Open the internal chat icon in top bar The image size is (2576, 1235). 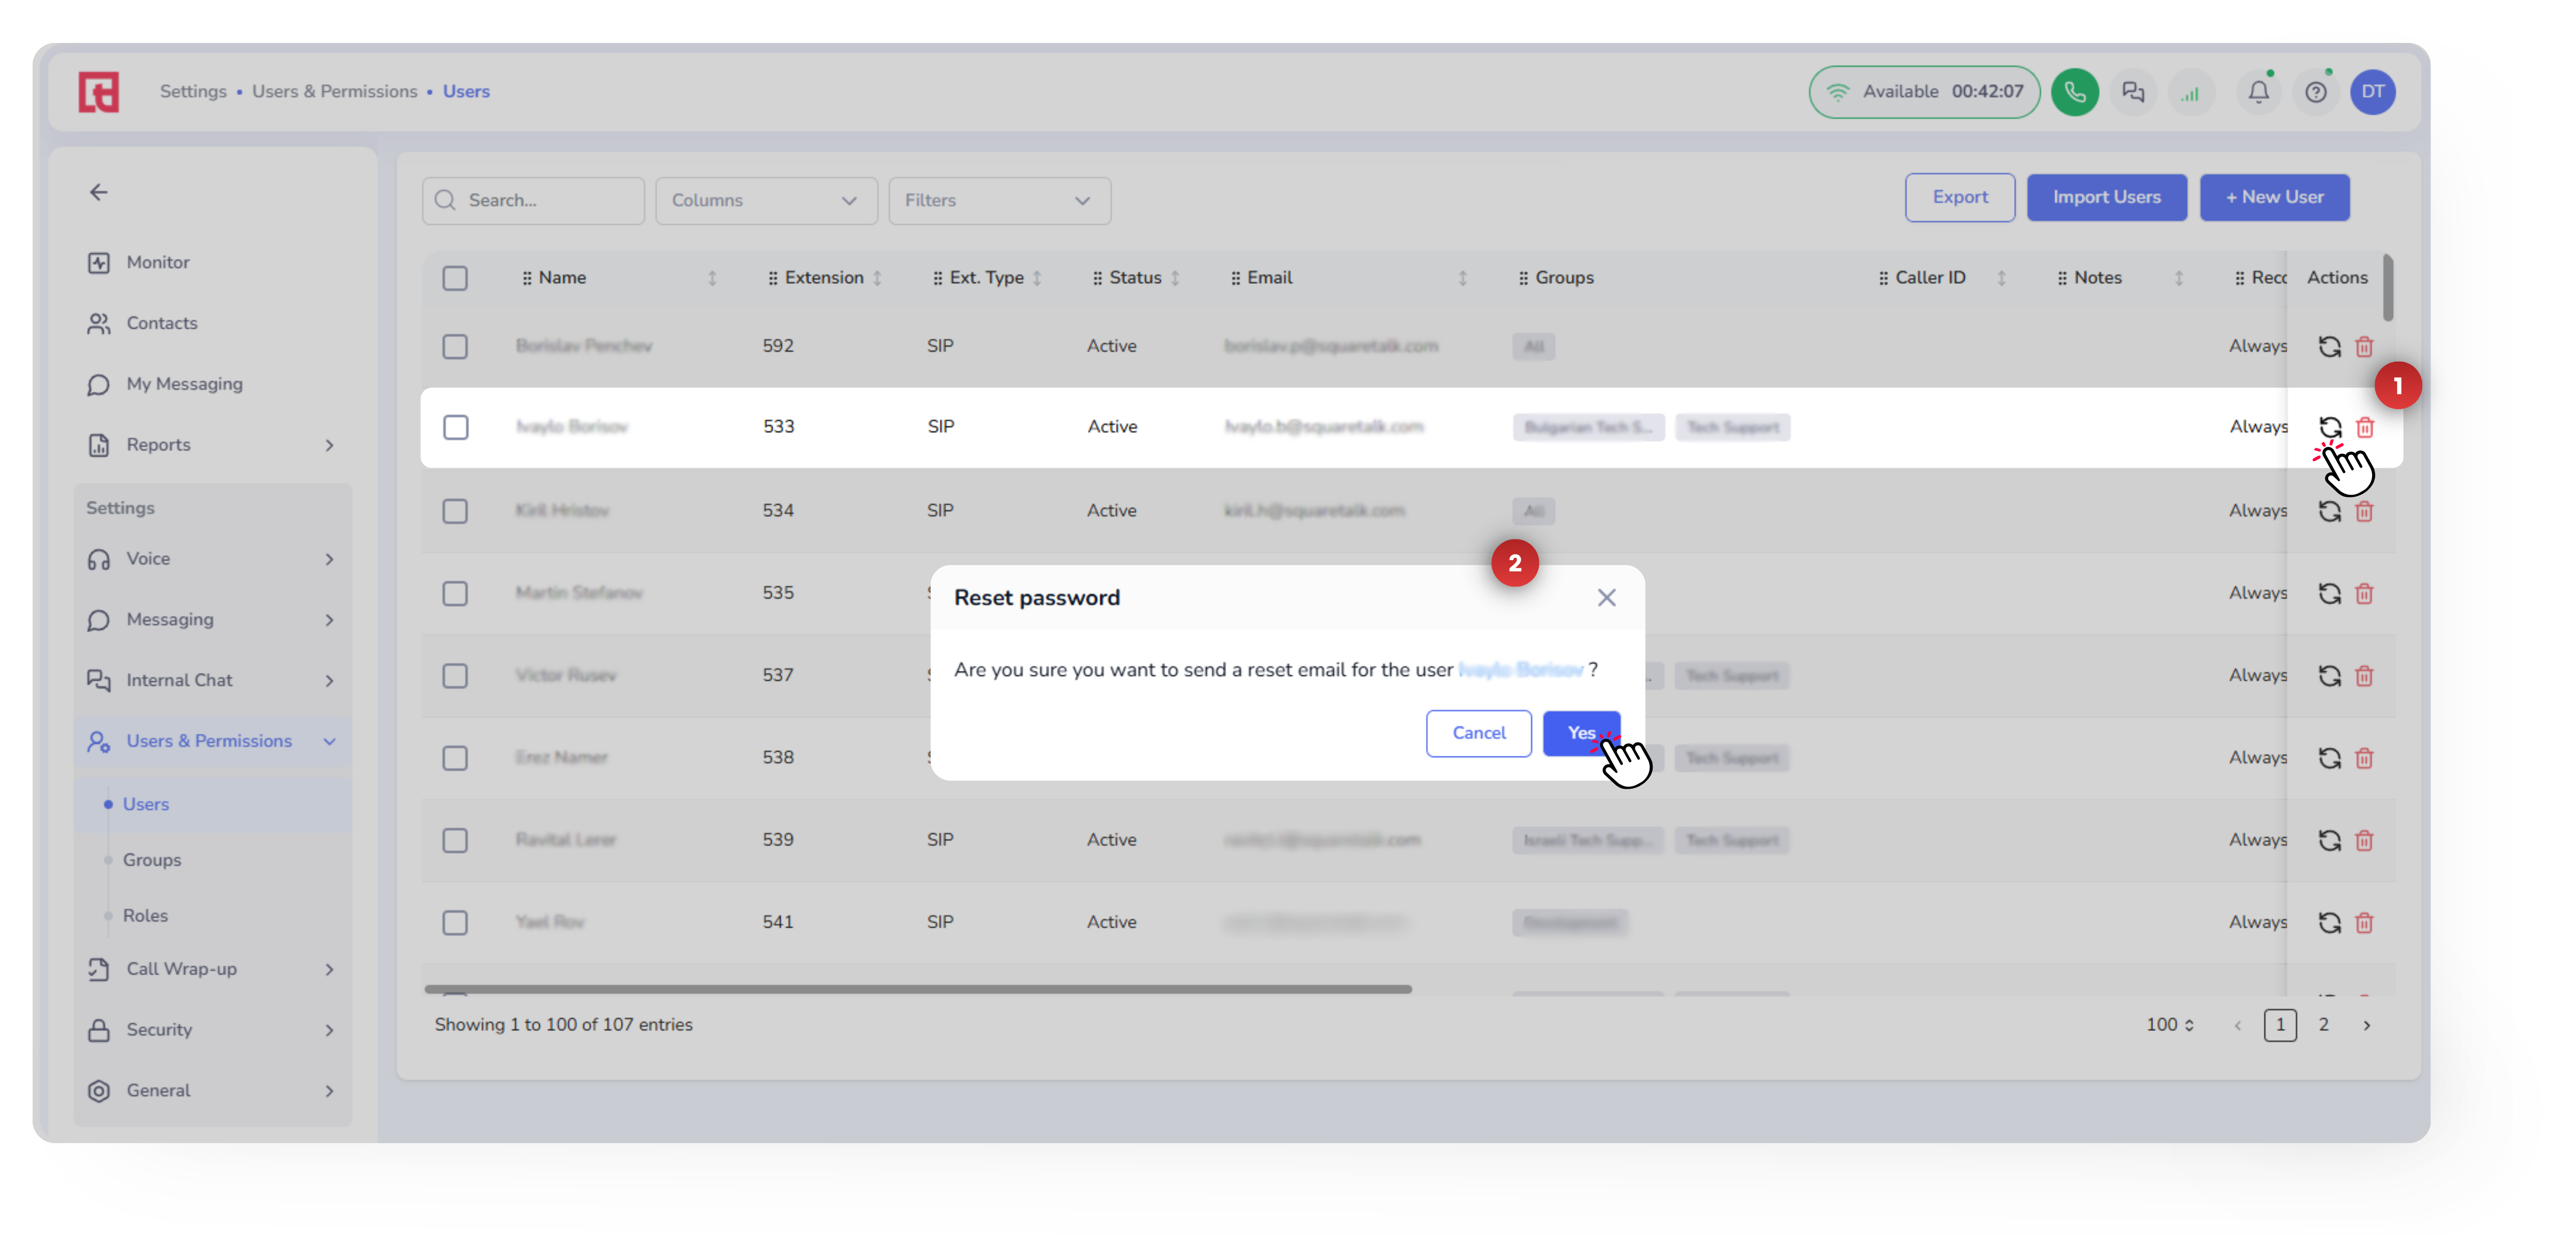[x=2133, y=92]
